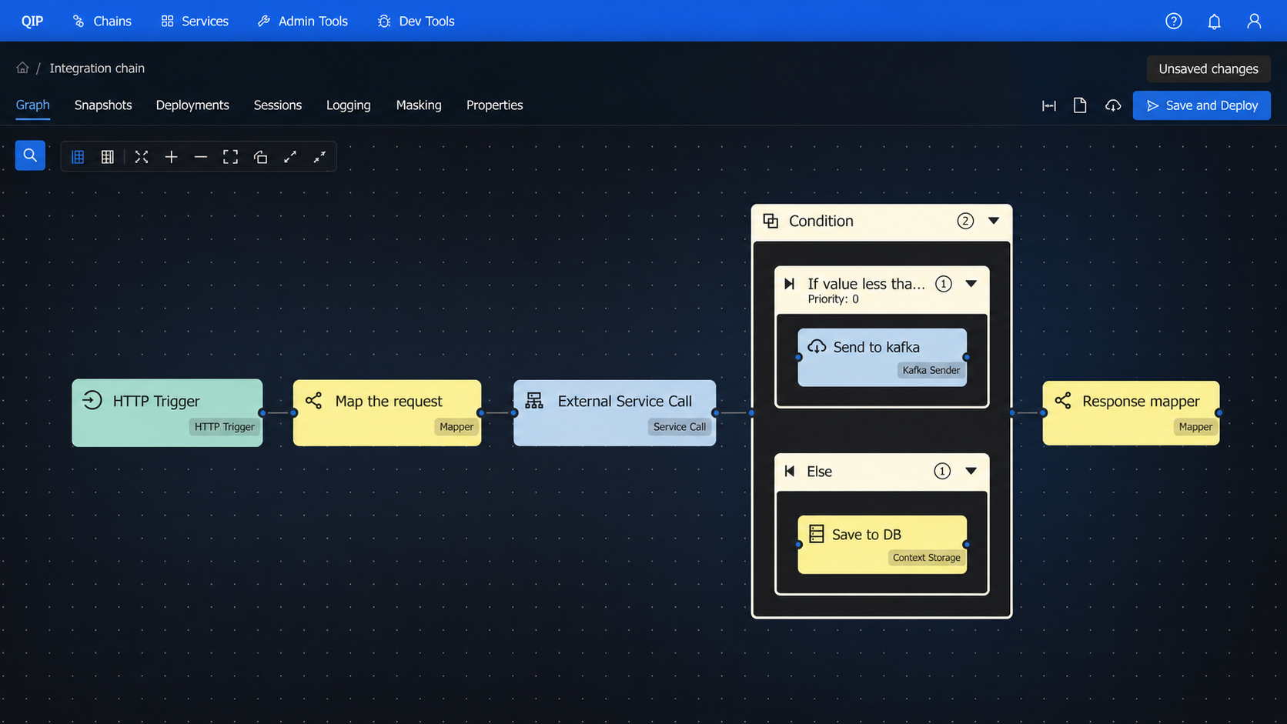Select the Response mapper node title

[x=1141, y=401]
